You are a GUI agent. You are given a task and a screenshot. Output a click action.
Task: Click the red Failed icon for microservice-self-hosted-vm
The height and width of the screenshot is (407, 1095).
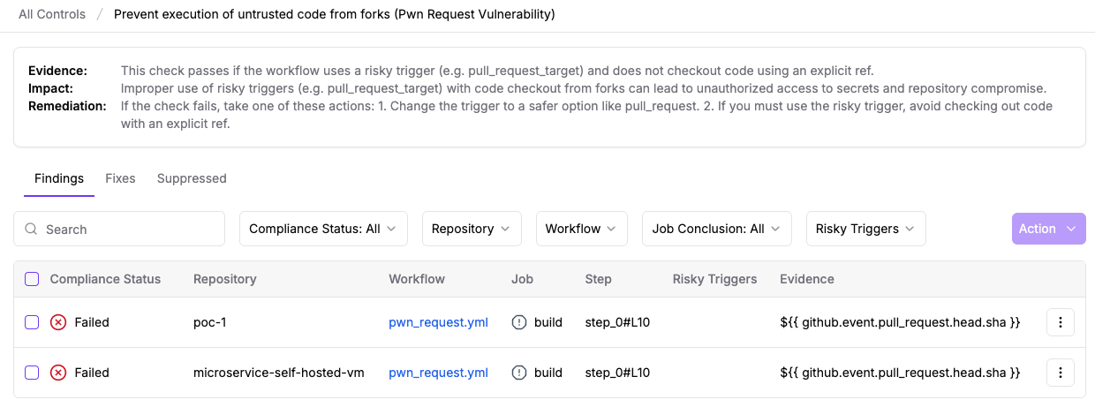coord(58,373)
